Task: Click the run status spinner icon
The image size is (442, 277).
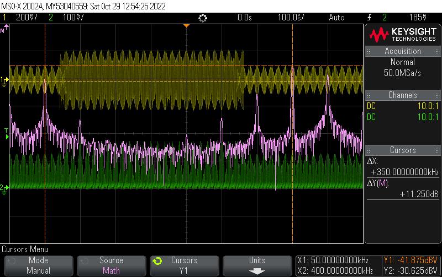Action: click(203, 18)
